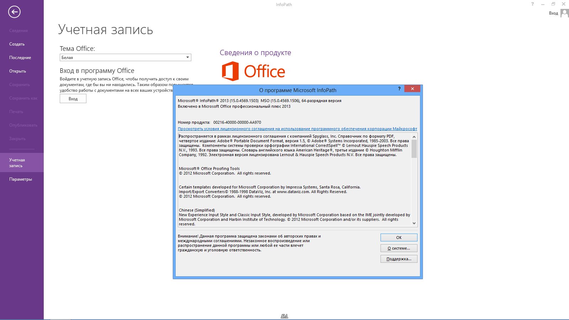
Task: Open the Создать menu item
Action: click(x=17, y=44)
